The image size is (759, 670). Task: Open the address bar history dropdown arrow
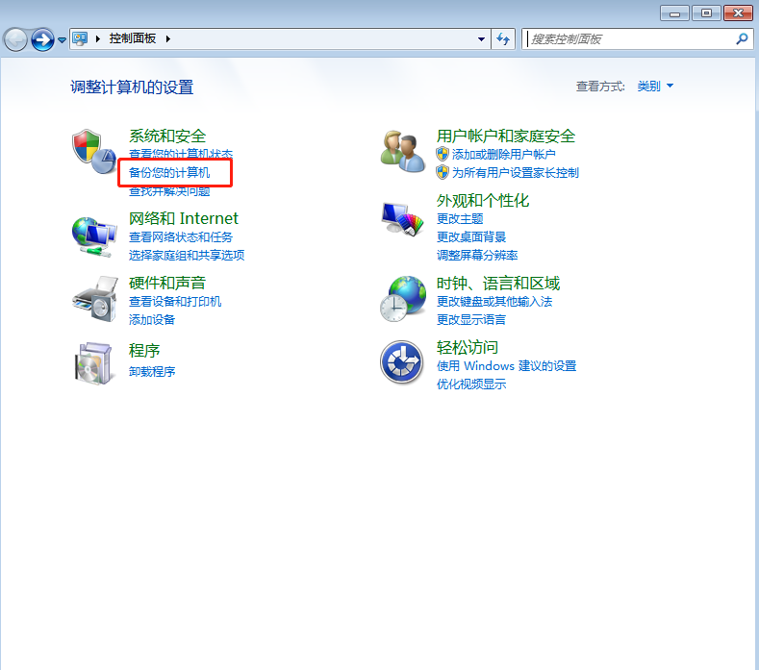coord(482,39)
